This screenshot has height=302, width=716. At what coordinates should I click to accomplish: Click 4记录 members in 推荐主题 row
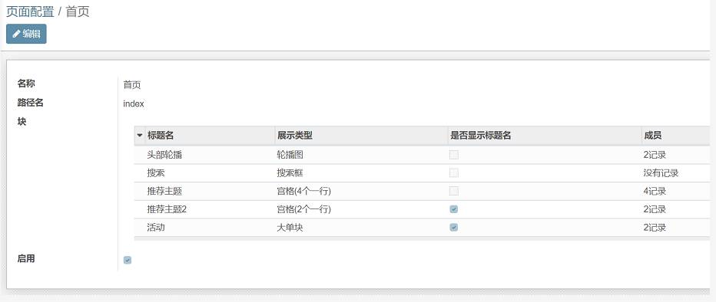[655, 192]
